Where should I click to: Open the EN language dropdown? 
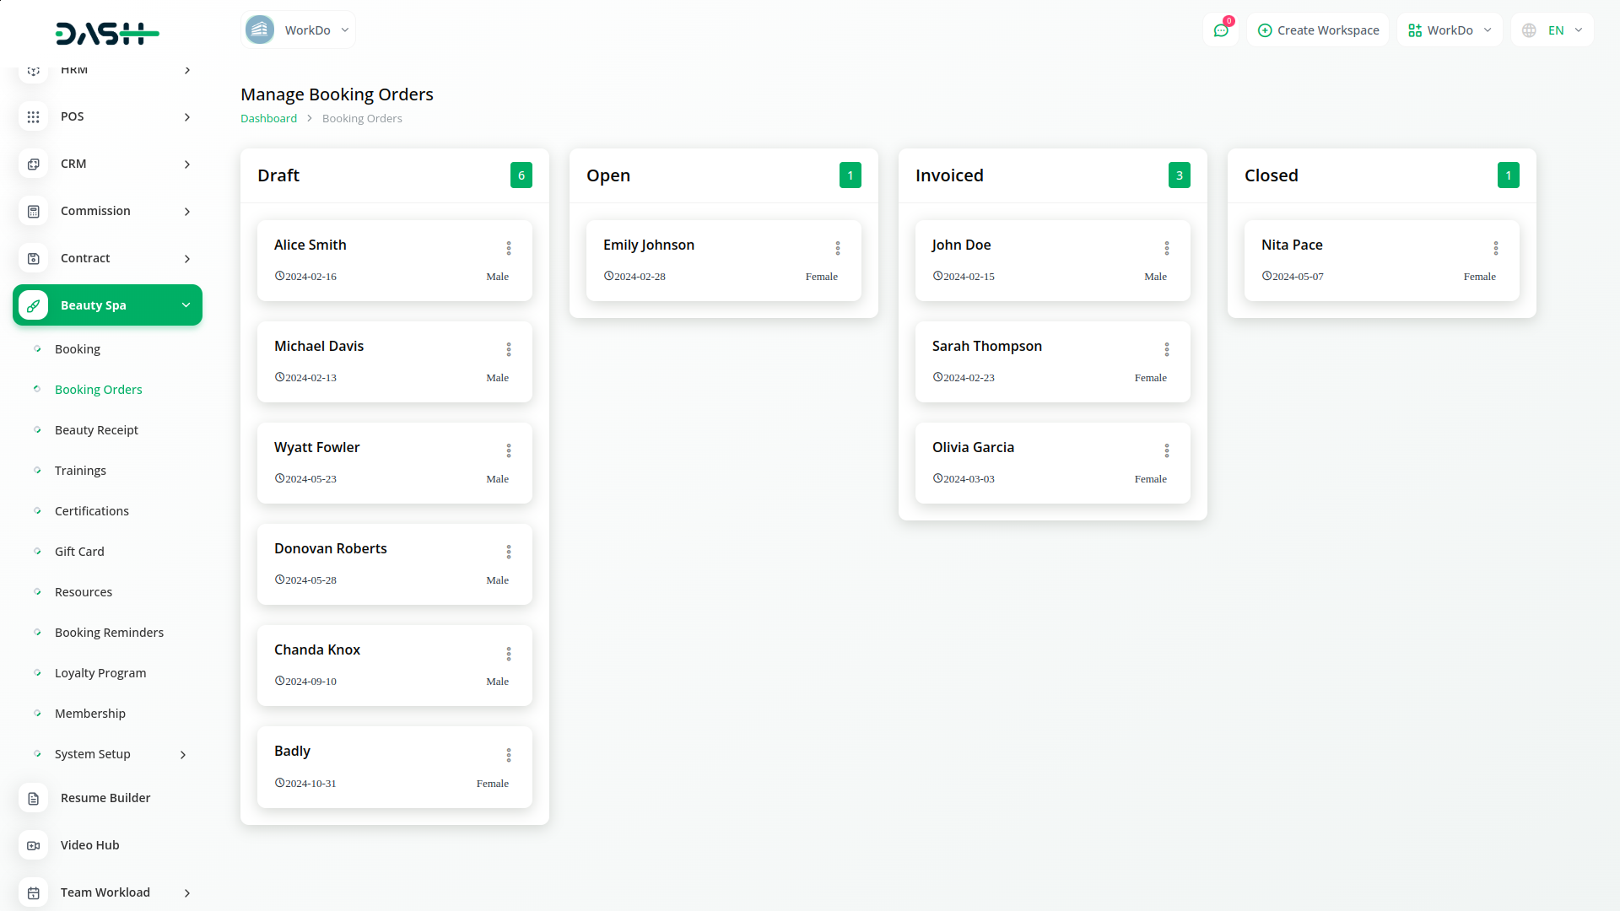tap(1553, 30)
